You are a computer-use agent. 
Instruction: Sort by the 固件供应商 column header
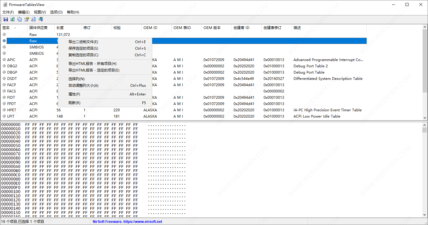pos(41,28)
